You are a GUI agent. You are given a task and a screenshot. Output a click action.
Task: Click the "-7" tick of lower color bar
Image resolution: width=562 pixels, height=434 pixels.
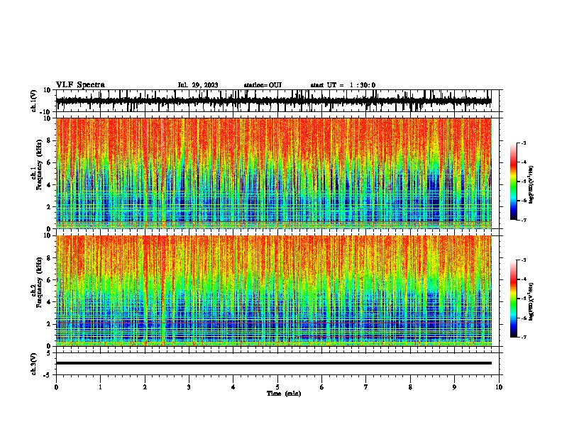coord(523,338)
